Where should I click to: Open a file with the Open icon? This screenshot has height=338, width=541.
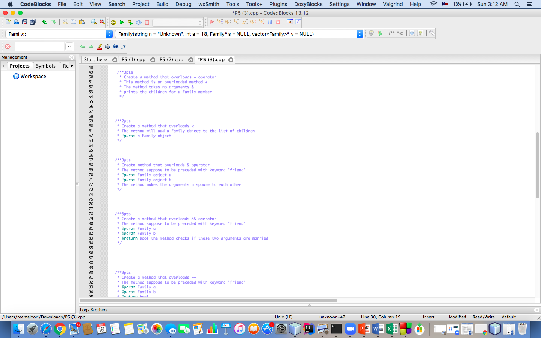(16, 21)
